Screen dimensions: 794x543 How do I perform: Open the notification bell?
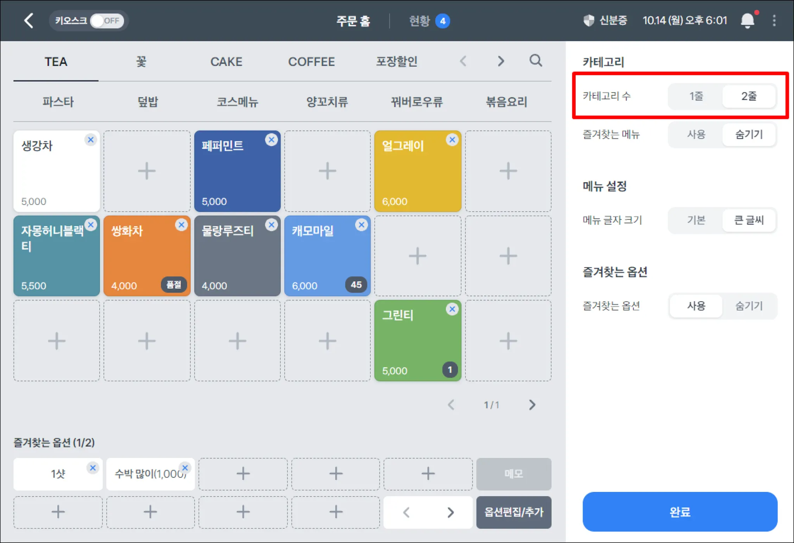pos(747,21)
